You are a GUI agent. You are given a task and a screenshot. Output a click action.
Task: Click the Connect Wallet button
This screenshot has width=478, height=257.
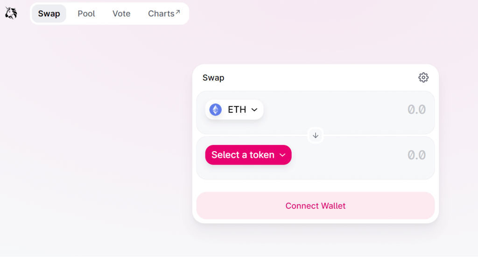[x=316, y=206]
